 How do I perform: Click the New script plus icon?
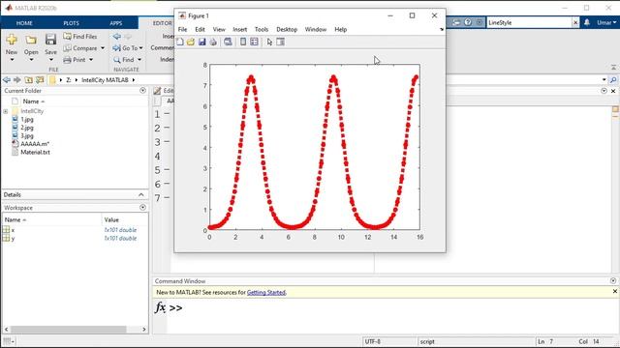coord(12,40)
